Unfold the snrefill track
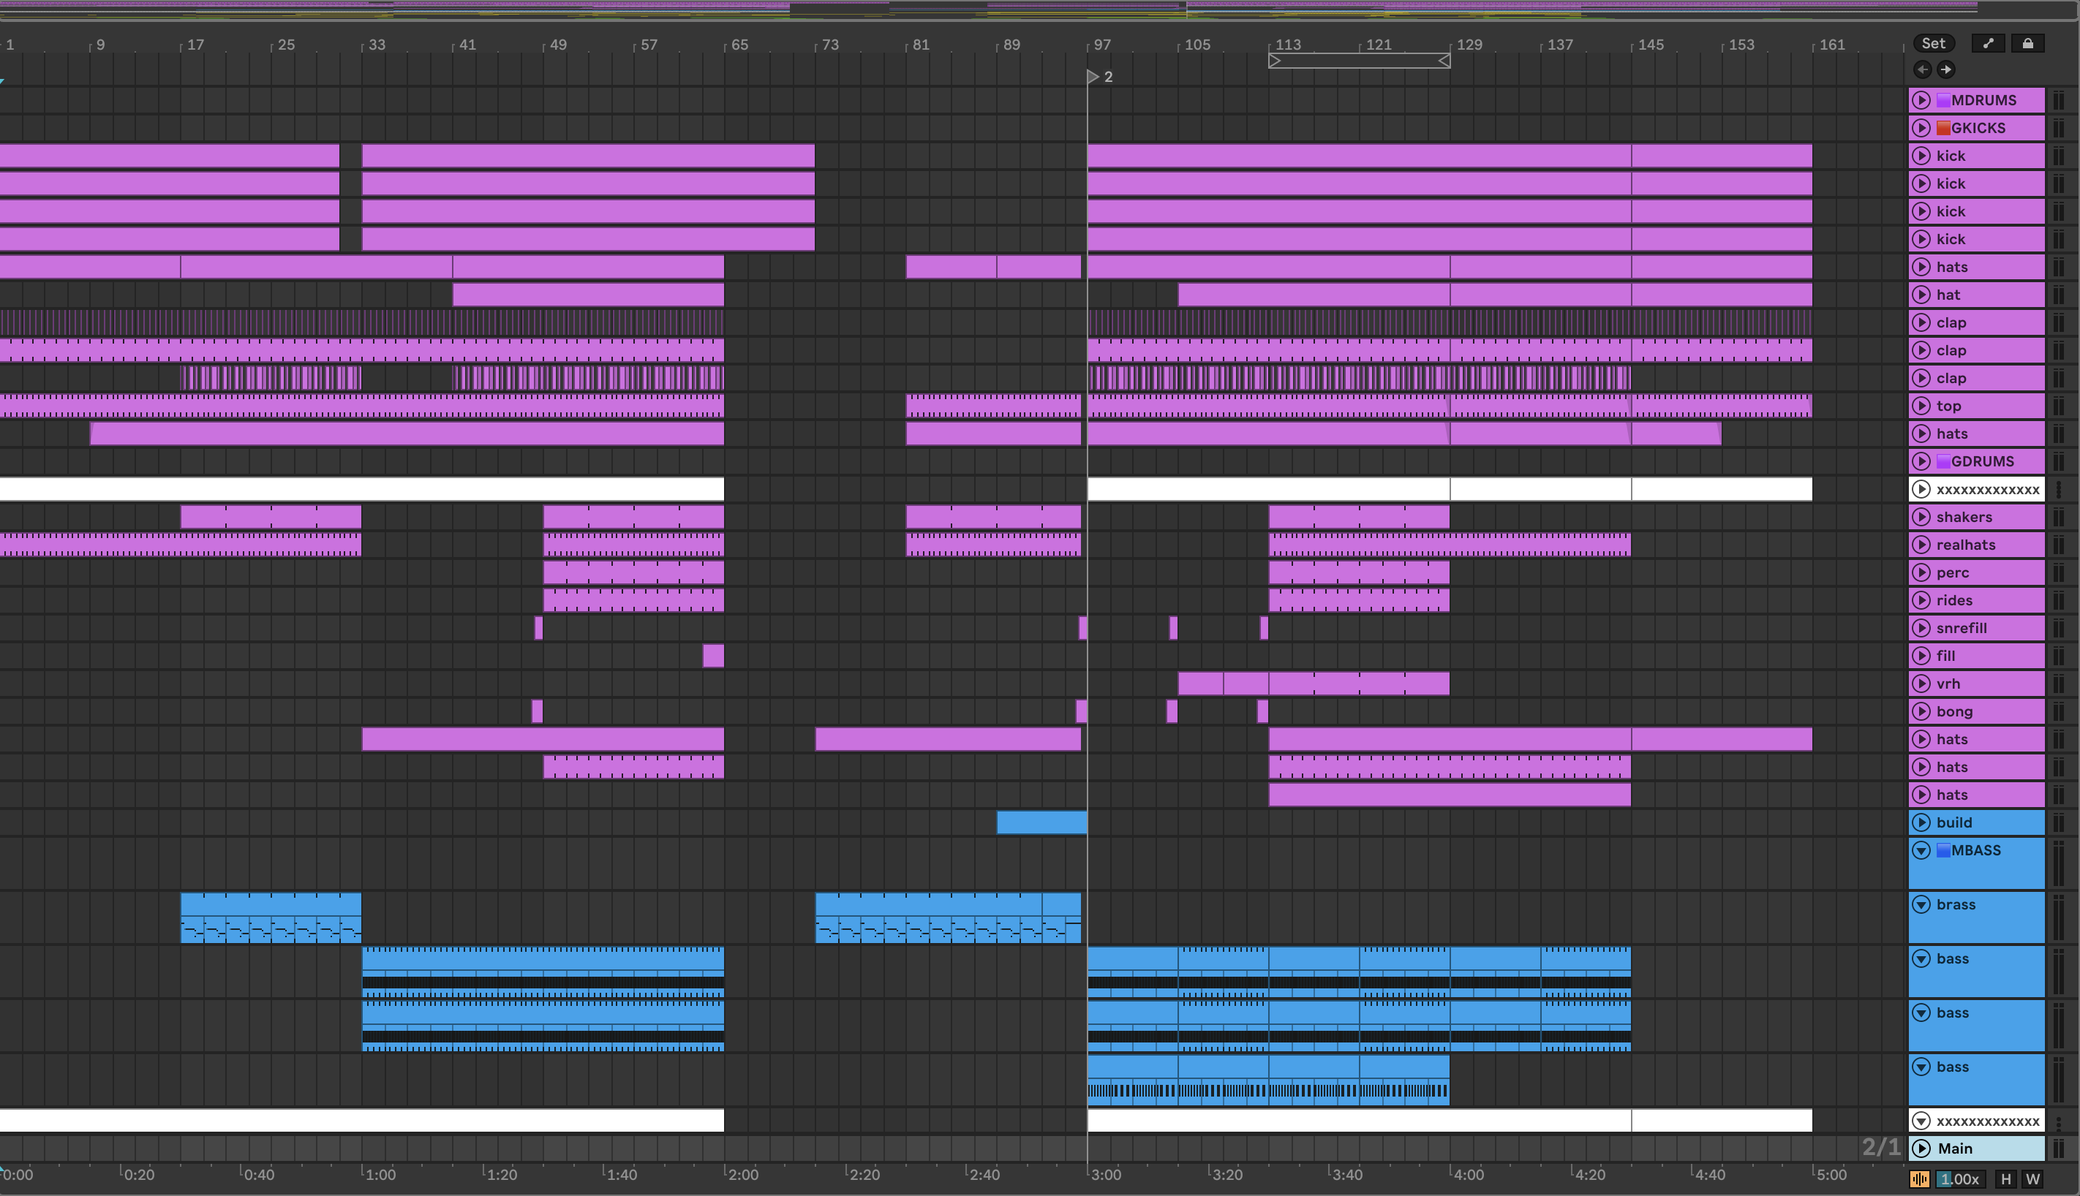 coord(1921,629)
